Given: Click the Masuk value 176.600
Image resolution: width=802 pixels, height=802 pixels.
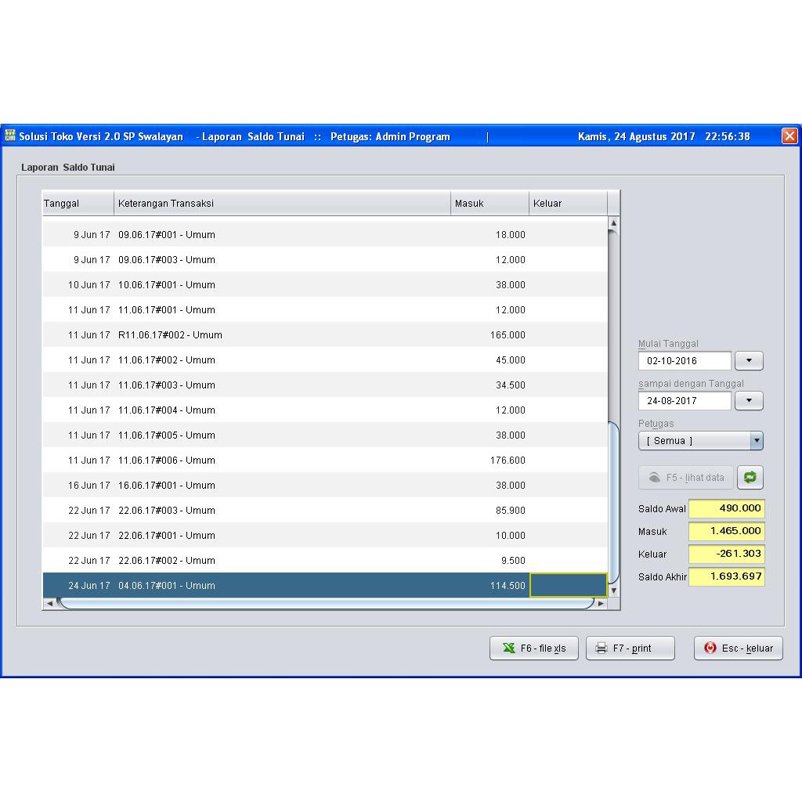Looking at the screenshot, I should (x=508, y=461).
